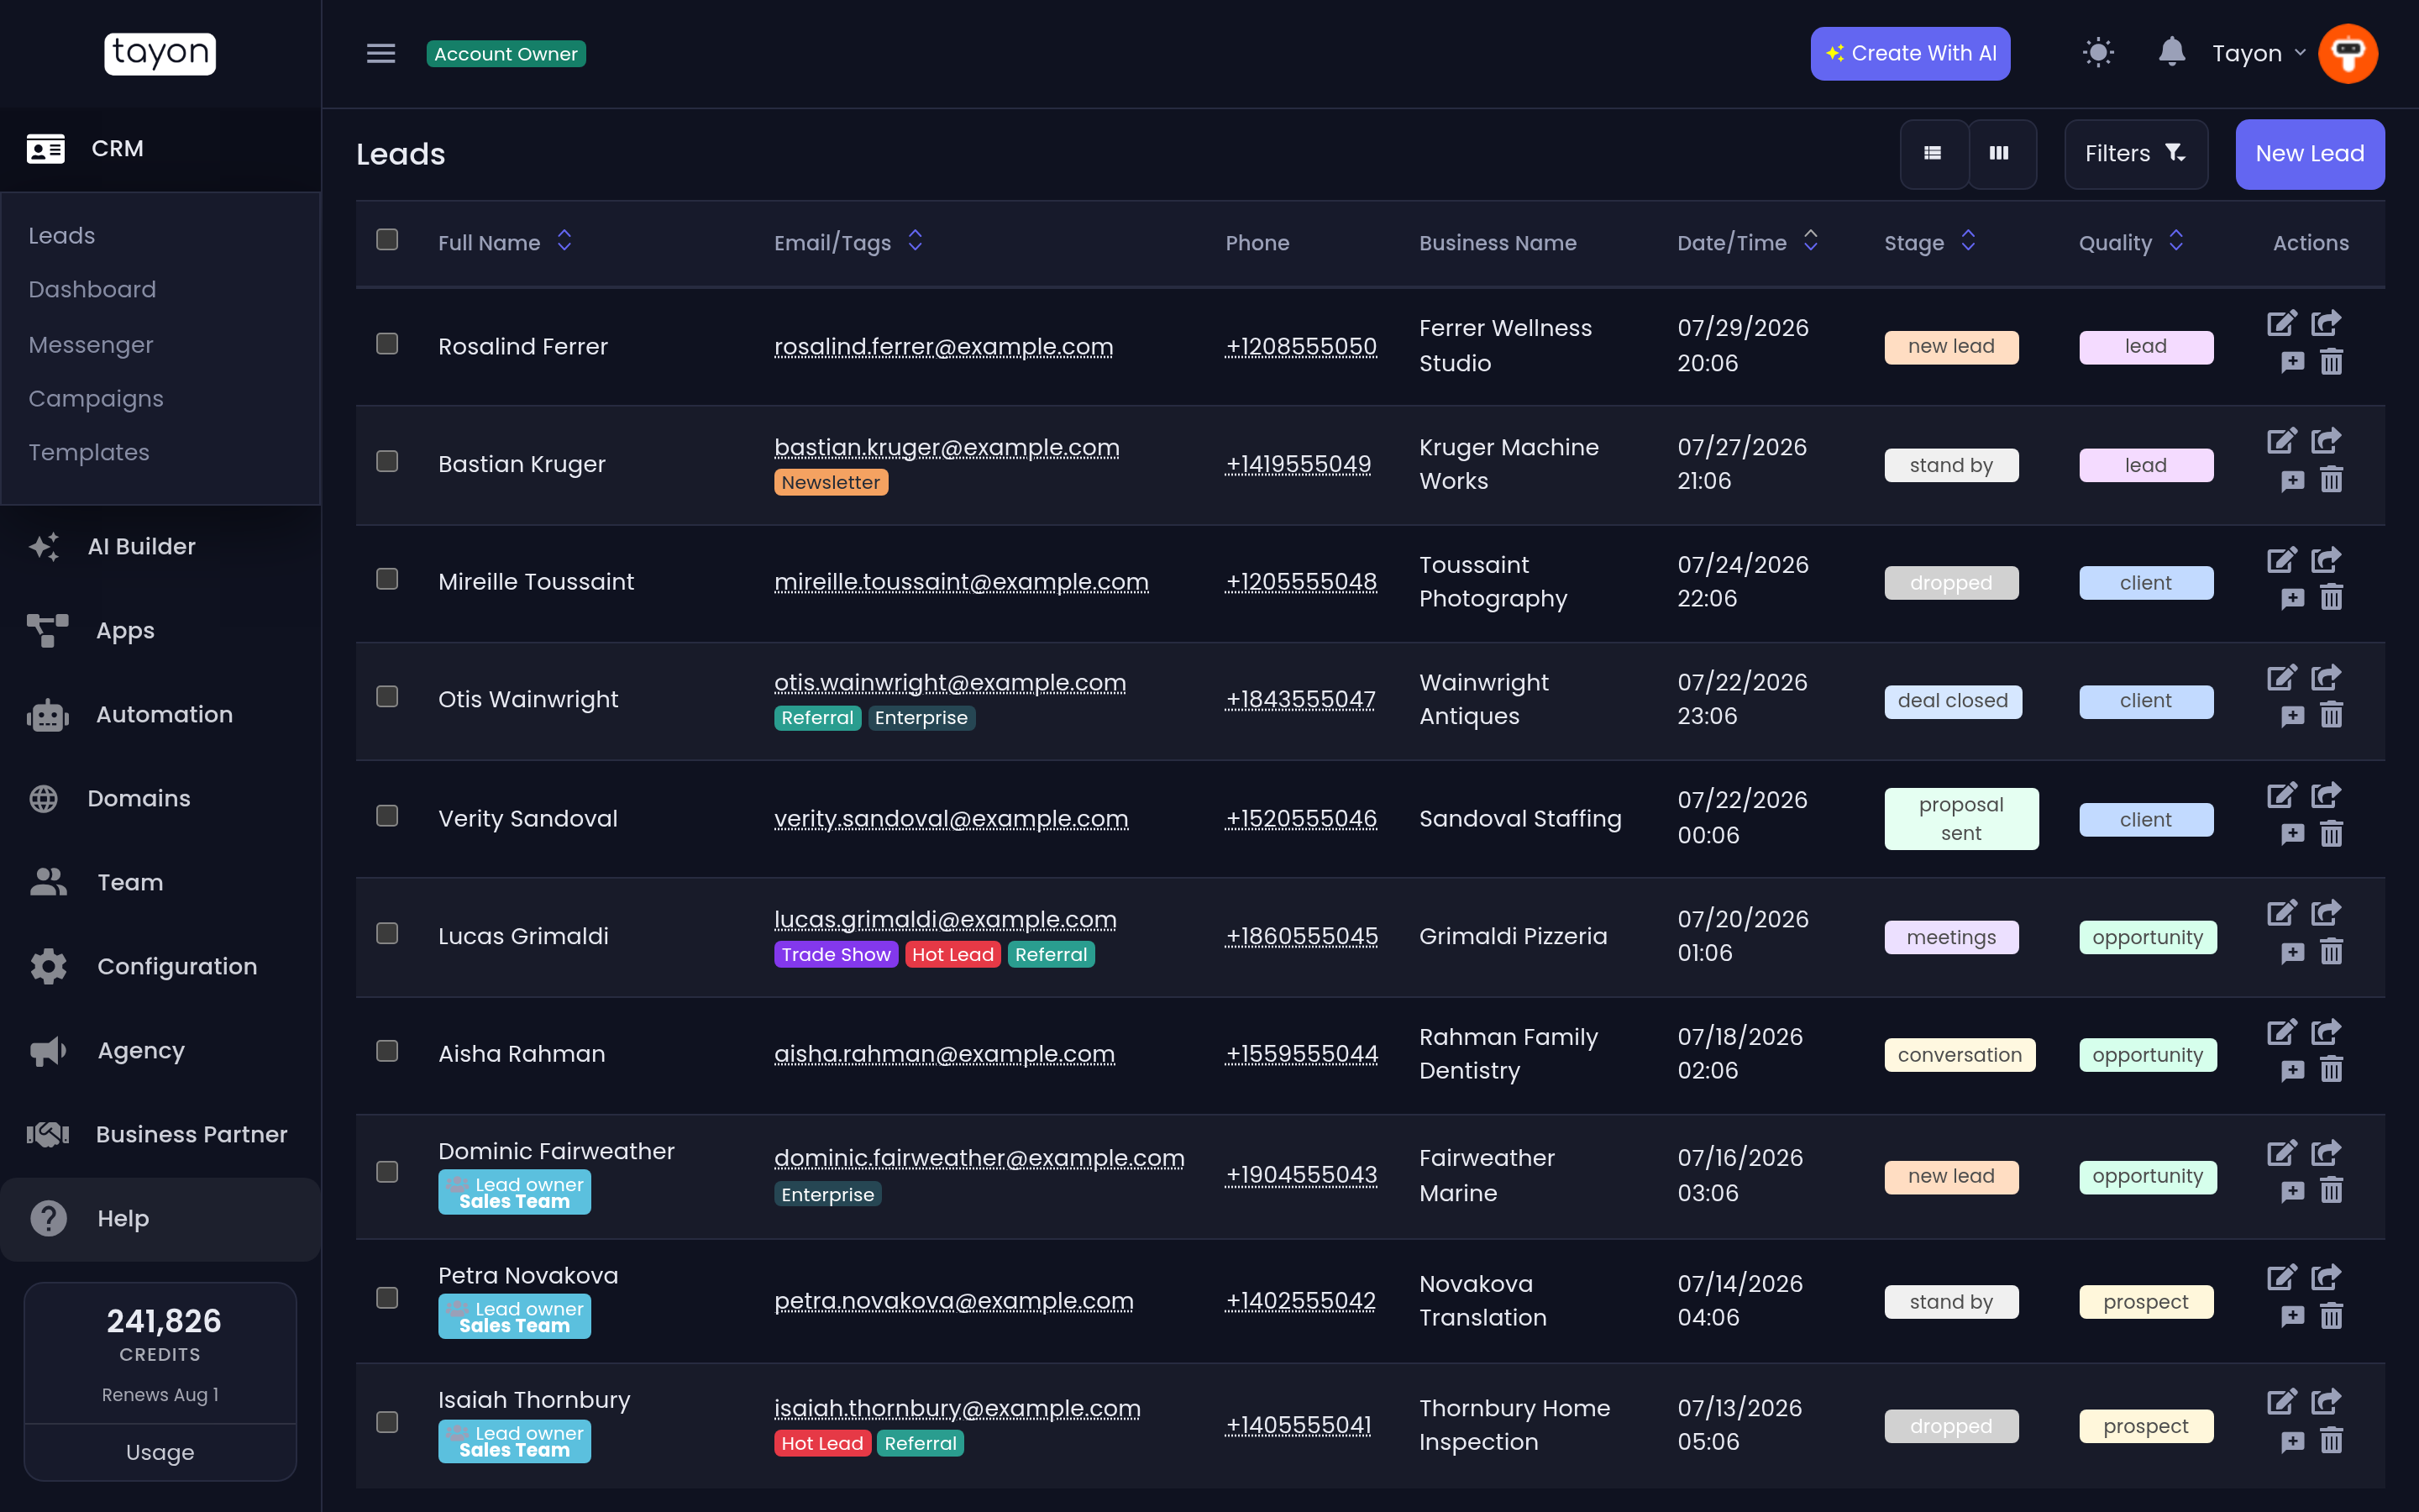Image resolution: width=2419 pixels, height=1512 pixels.
Task: Click the New Lead button
Action: tap(2309, 154)
